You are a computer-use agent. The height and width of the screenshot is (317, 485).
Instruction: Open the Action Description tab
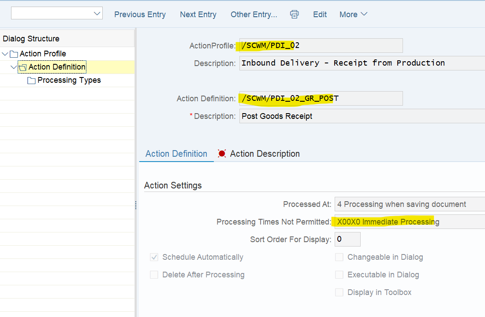click(265, 154)
